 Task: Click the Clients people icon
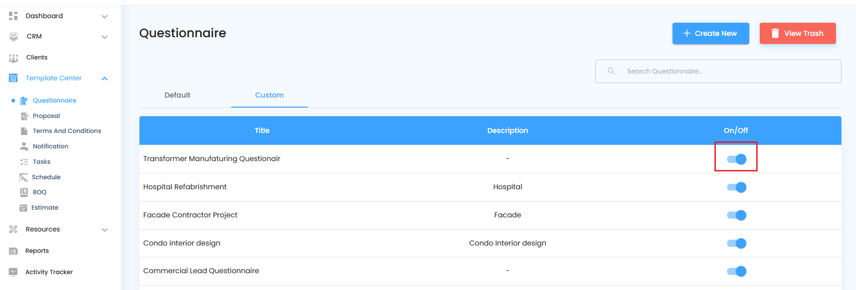14,58
